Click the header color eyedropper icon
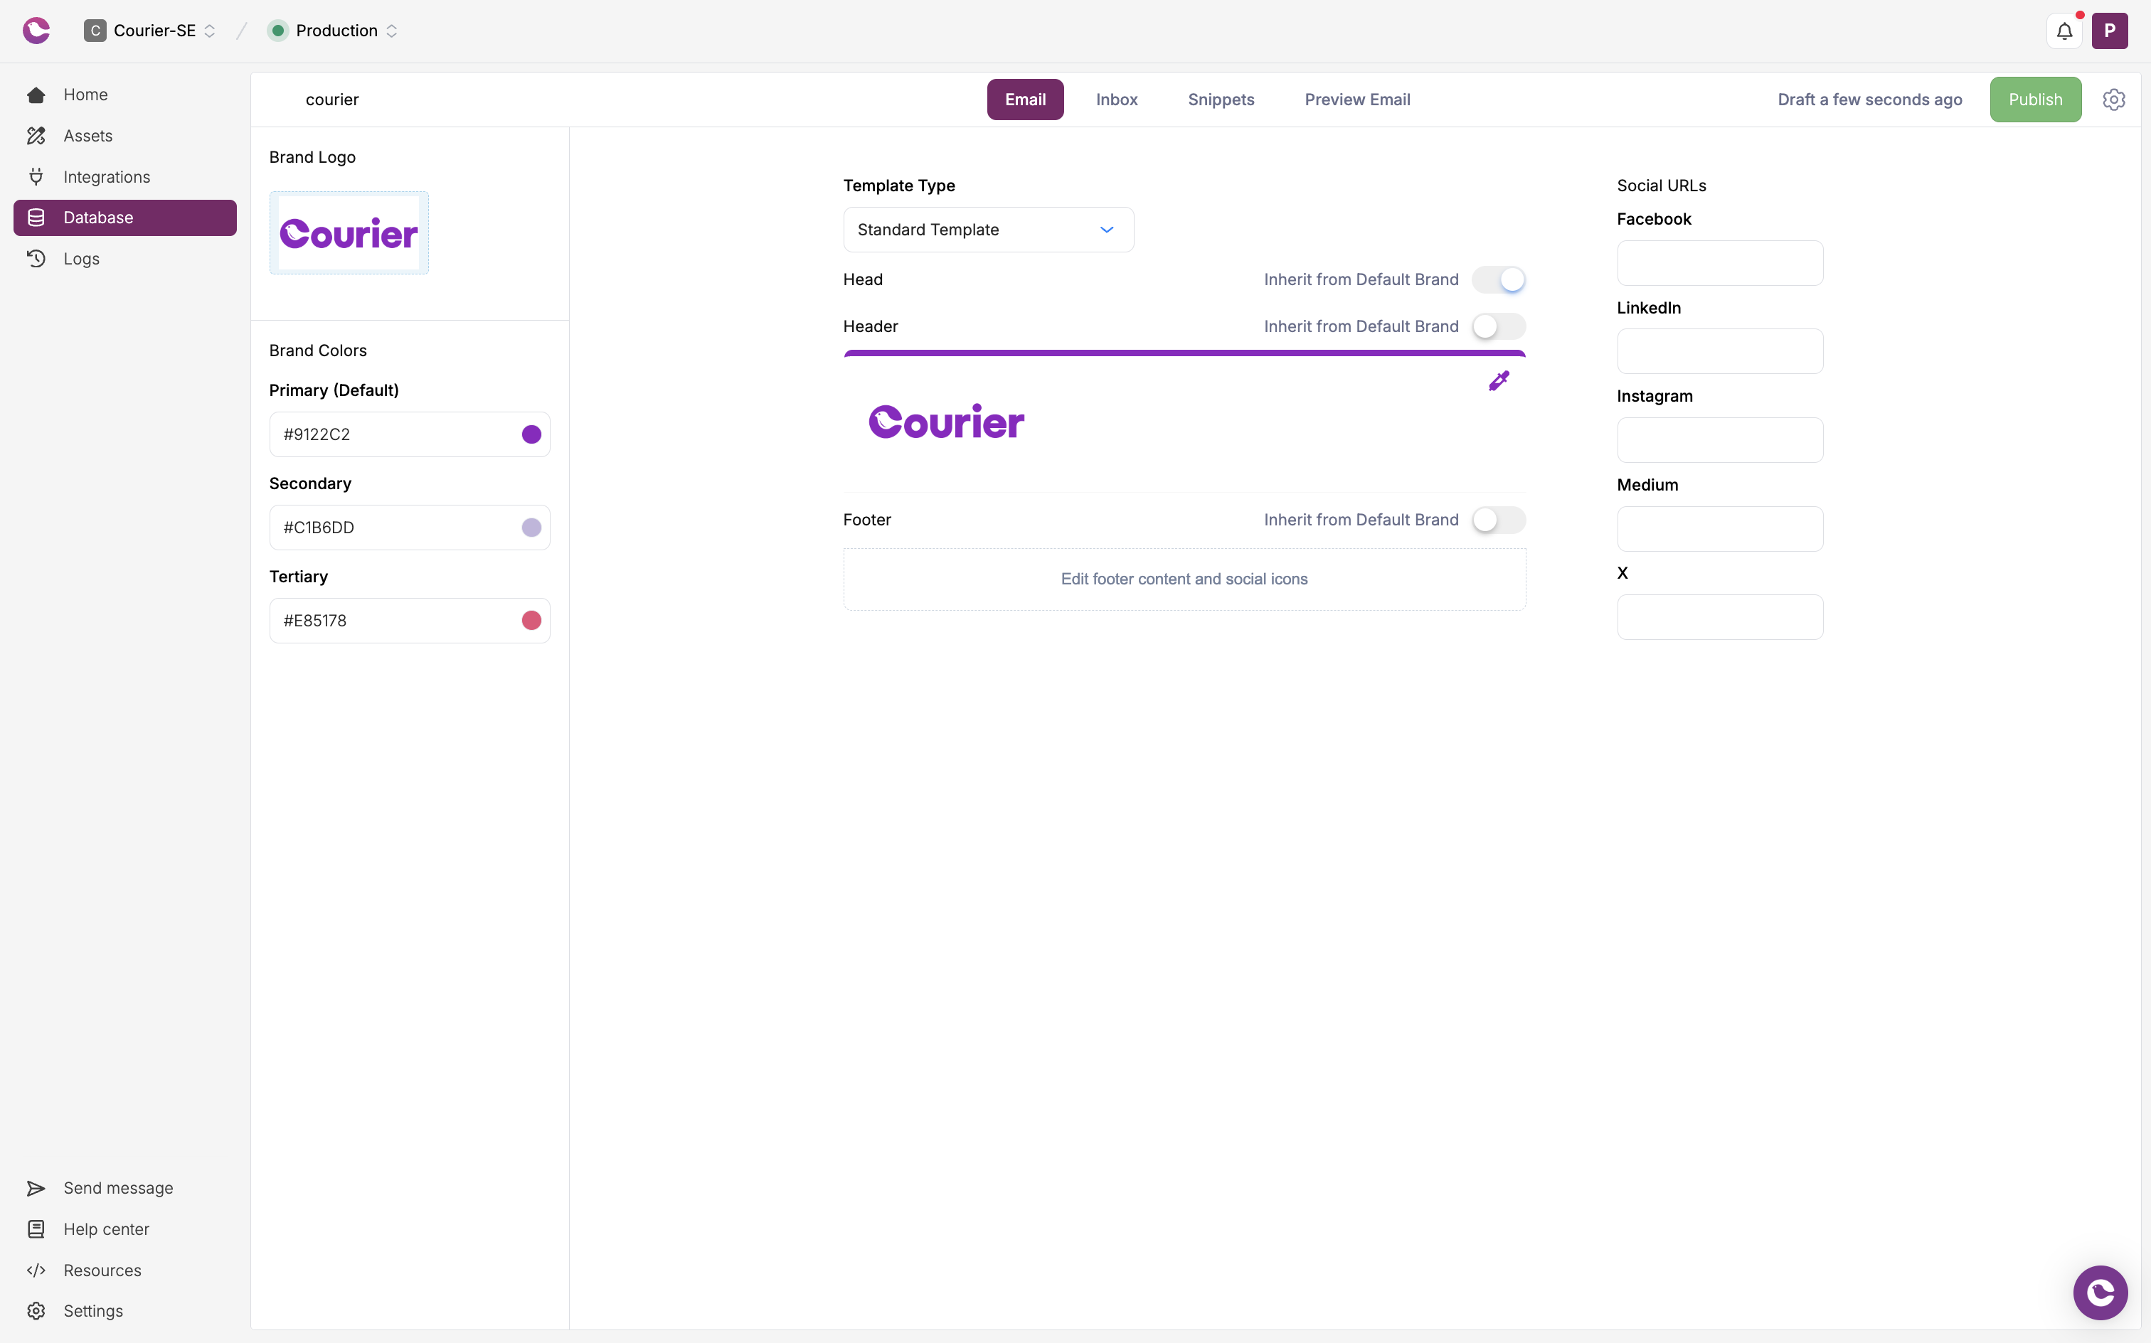The height and width of the screenshot is (1343, 2151). (1499, 381)
